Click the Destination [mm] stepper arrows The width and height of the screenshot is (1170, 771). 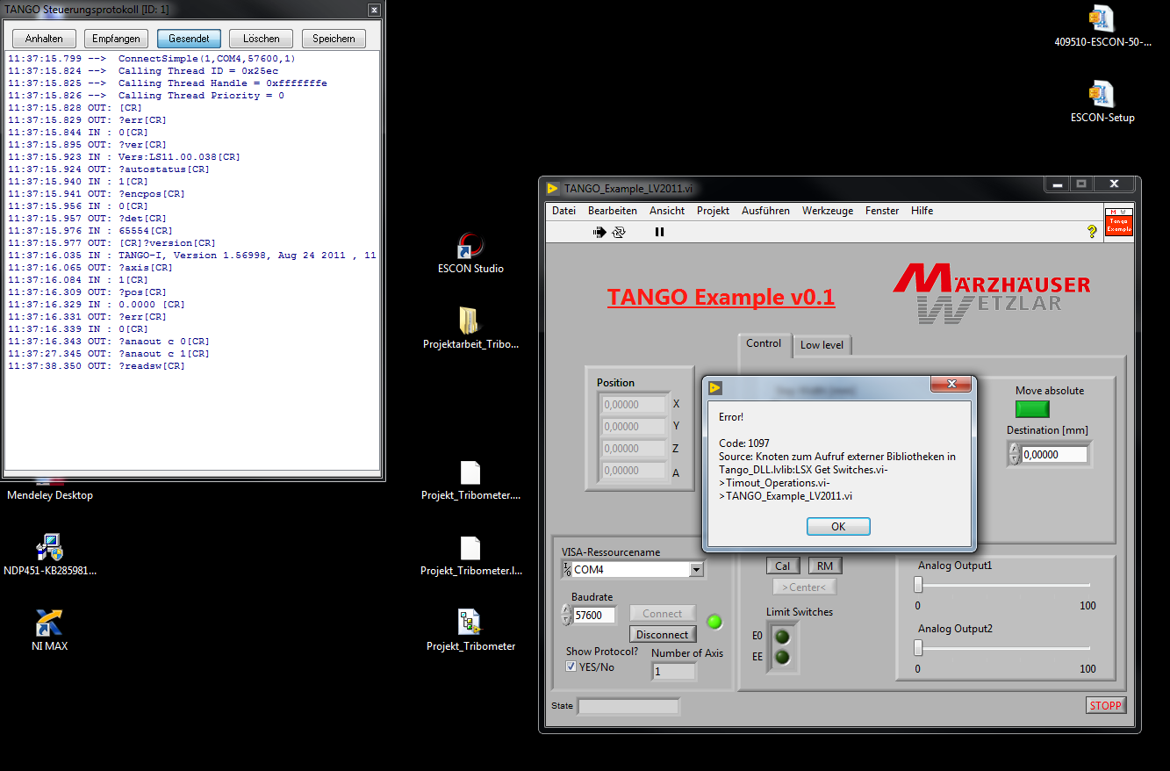pyautogui.click(x=1015, y=454)
